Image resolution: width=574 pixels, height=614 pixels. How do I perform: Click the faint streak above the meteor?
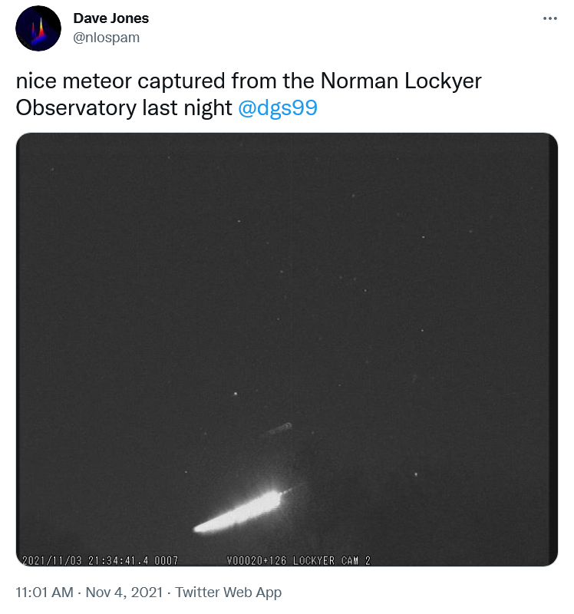(276, 428)
